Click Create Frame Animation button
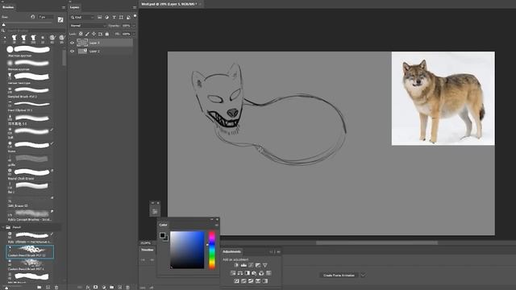The image size is (516, 290). pos(339,275)
